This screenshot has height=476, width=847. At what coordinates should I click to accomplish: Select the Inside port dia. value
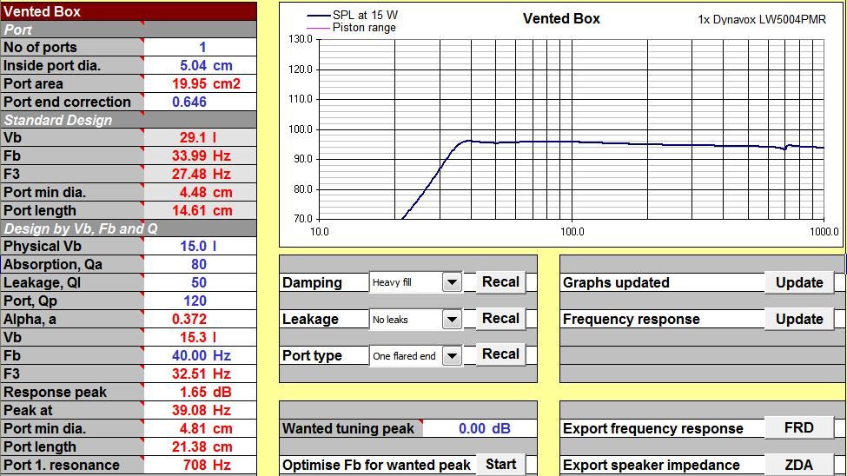pyautogui.click(x=202, y=66)
